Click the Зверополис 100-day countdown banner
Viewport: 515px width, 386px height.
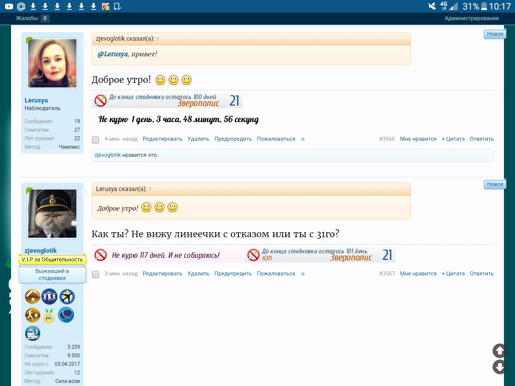(x=167, y=100)
